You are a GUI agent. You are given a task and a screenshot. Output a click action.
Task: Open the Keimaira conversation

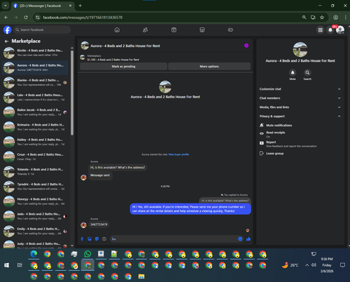click(35, 127)
